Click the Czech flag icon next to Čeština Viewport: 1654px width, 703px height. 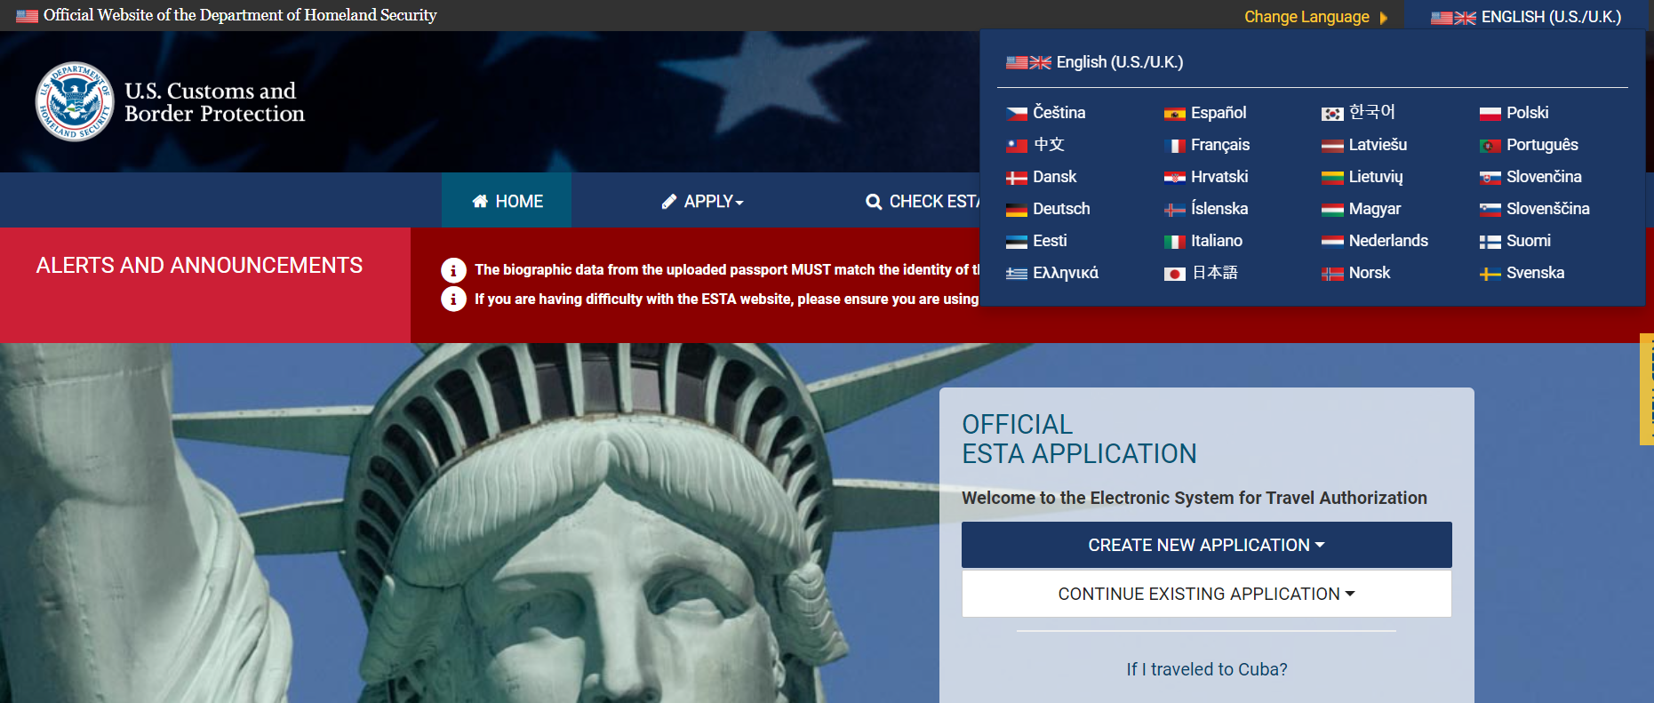1017,114
